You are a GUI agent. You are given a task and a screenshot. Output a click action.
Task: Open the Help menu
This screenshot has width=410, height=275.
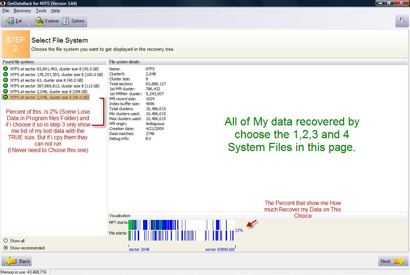click(56, 11)
